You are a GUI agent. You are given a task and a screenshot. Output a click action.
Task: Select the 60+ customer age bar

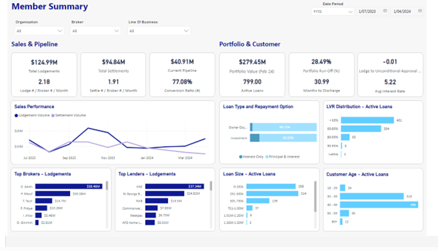point(341,222)
